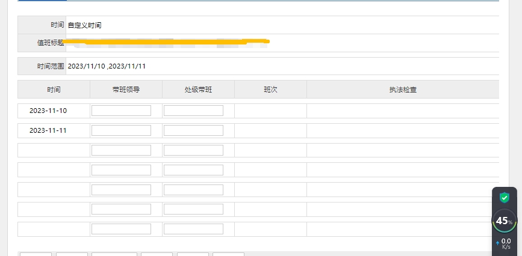Image resolution: width=522 pixels, height=256 pixels.
Task: Focus the third row 带班领导 field
Action: (x=121, y=150)
